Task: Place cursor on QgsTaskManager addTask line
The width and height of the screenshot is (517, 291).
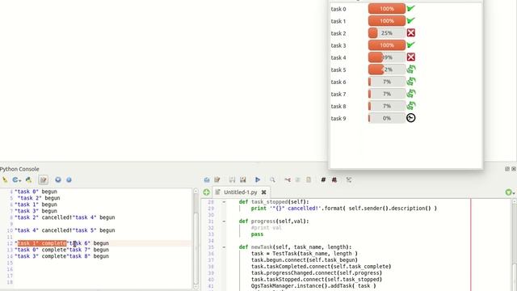Action: point(313,285)
